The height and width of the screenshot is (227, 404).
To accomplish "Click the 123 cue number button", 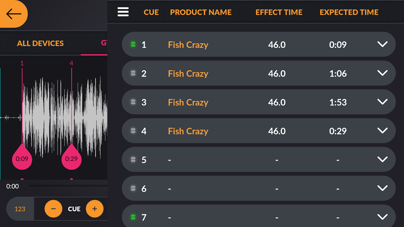I will point(20,209).
